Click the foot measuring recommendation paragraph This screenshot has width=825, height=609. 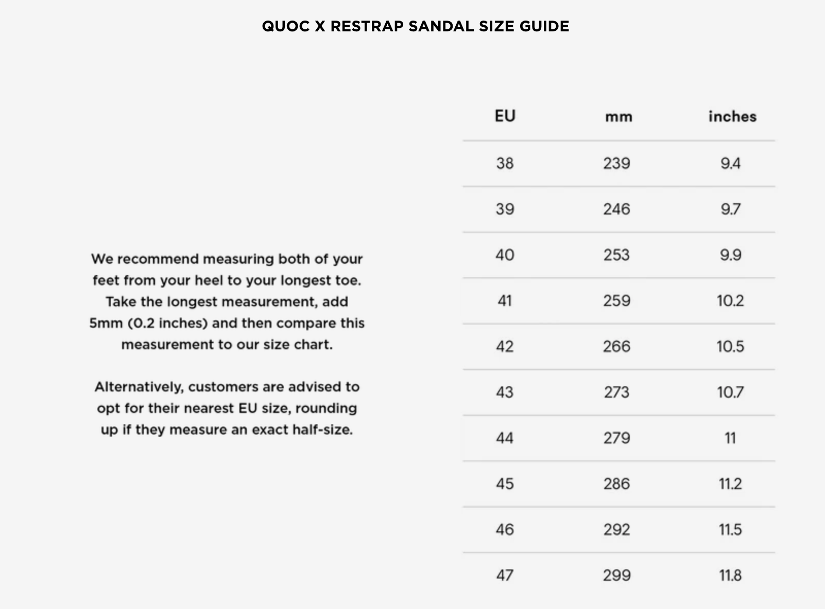(x=227, y=301)
